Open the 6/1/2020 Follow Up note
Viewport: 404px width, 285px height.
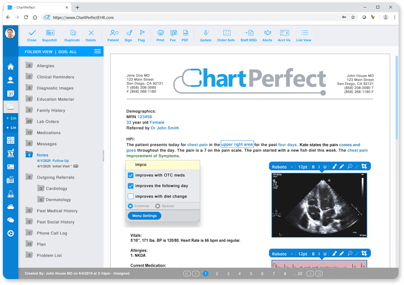(x=53, y=161)
